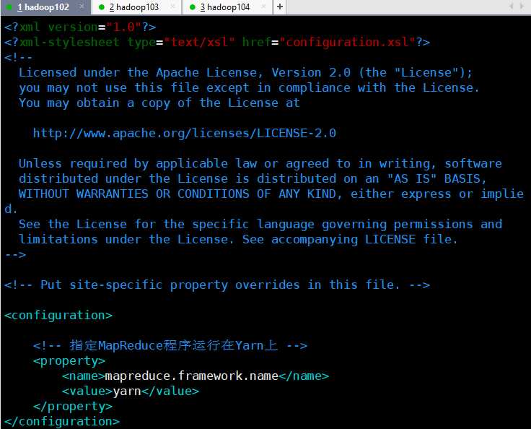Click the closing </configuration> tag

click(x=62, y=422)
